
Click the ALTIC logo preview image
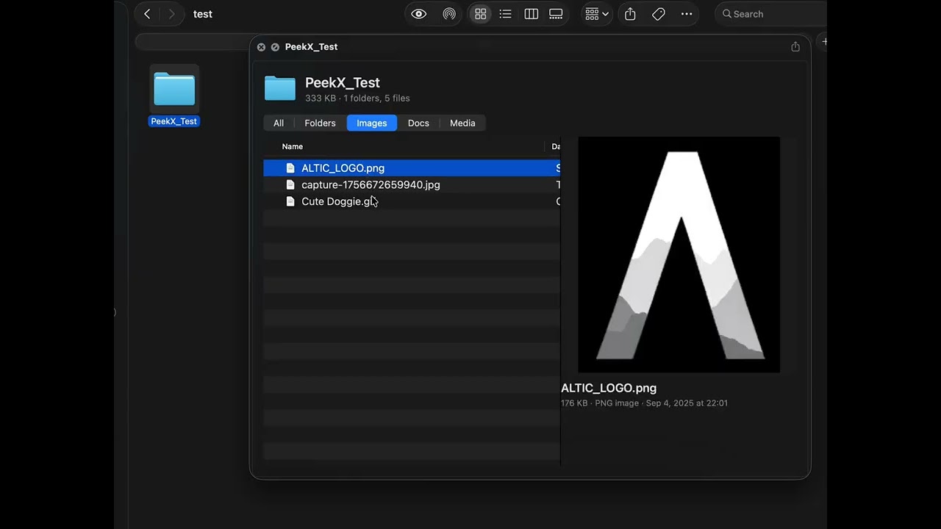pos(679,254)
